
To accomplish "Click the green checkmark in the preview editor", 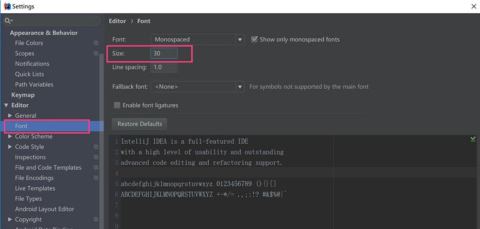I will [473, 140].
